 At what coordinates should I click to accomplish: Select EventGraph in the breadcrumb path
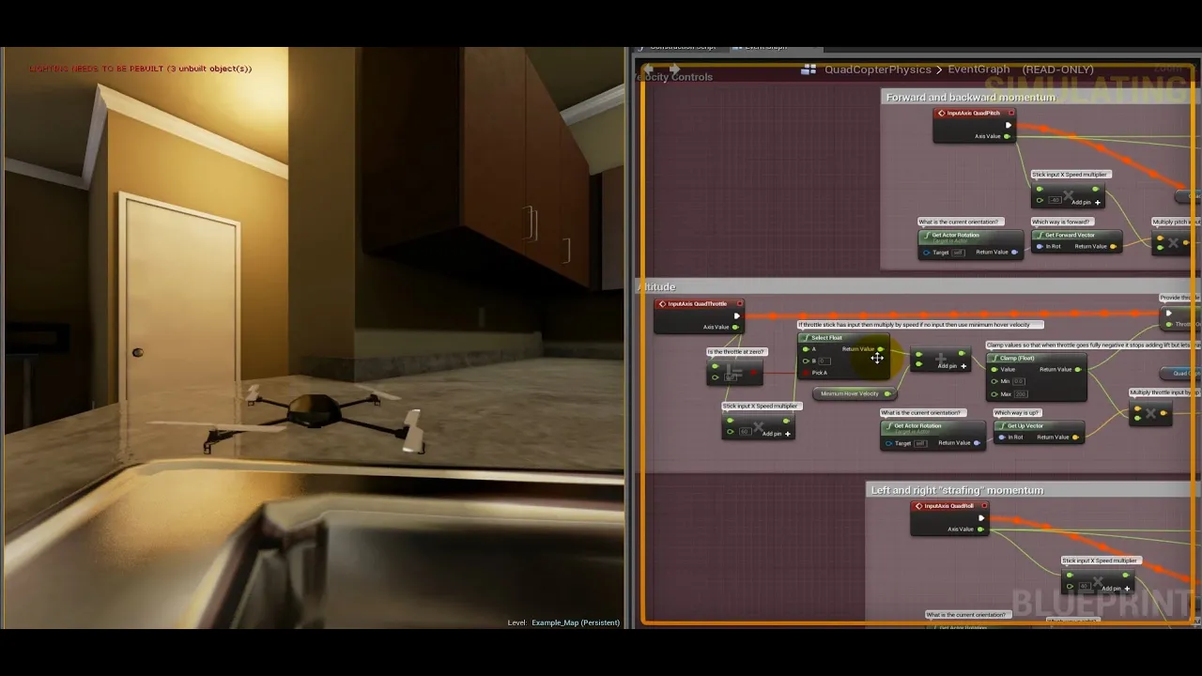coord(979,69)
